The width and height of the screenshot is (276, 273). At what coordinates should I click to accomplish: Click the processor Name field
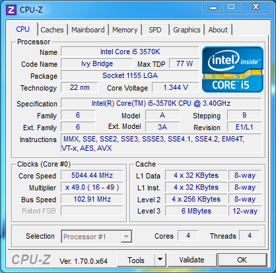(130, 52)
